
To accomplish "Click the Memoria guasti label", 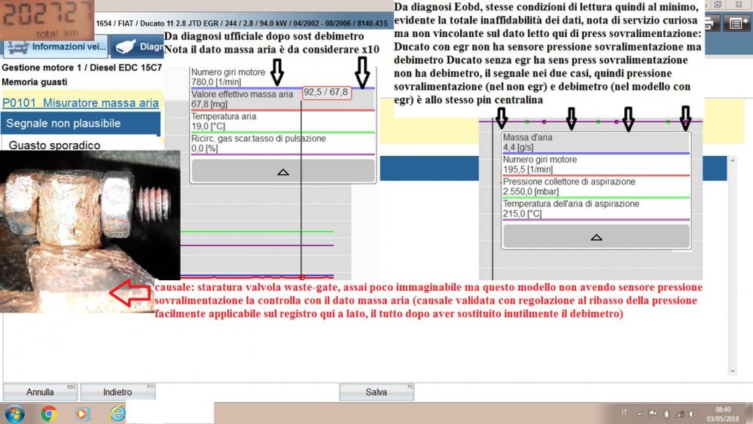I will click(x=35, y=82).
